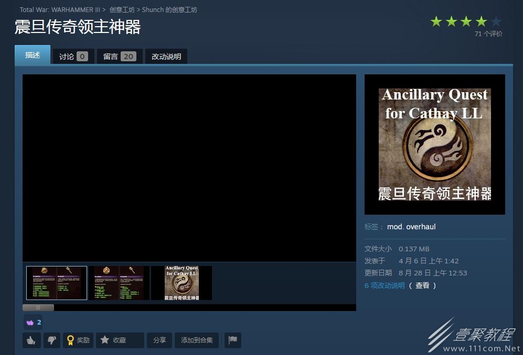Image resolution: width=523 pixels, height=355 pixels.
Task: Click the thumbs down rate button
Action: pos(52,340)
